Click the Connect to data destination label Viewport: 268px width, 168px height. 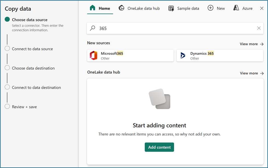click(36, 88)
